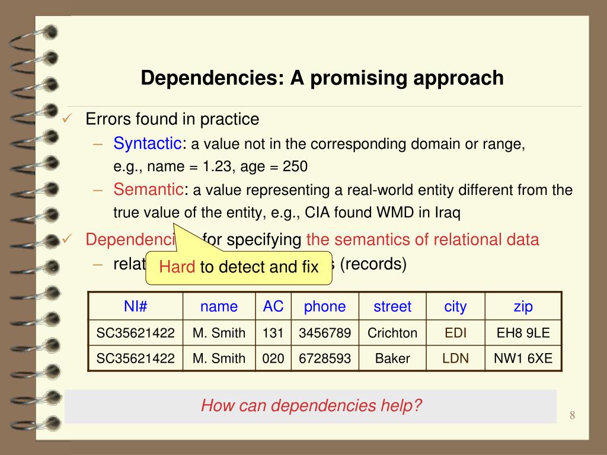Click the SC35621422 cell in the Crichton row

(x=136, y=333)
